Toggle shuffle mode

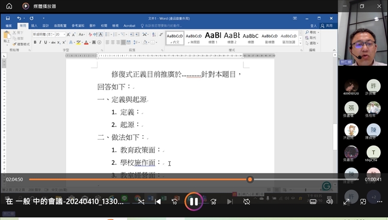[x=141, y=202]
